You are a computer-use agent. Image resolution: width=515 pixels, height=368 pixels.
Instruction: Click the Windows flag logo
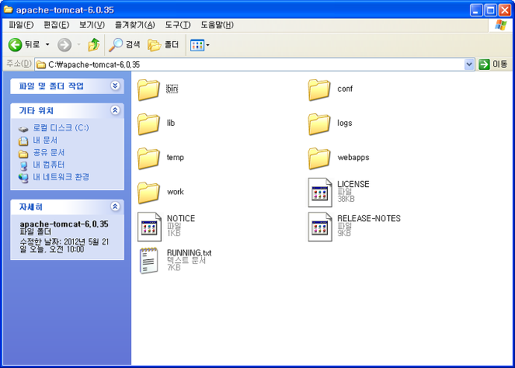[x=501, y=25]
